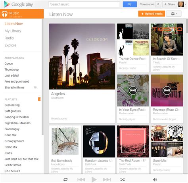Select Listen Now in the sidebar
The width and height of the screenshot is (188, 183).
point(13,24)
